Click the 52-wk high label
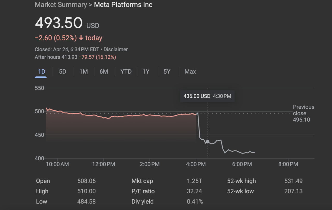 pos(241,181)
